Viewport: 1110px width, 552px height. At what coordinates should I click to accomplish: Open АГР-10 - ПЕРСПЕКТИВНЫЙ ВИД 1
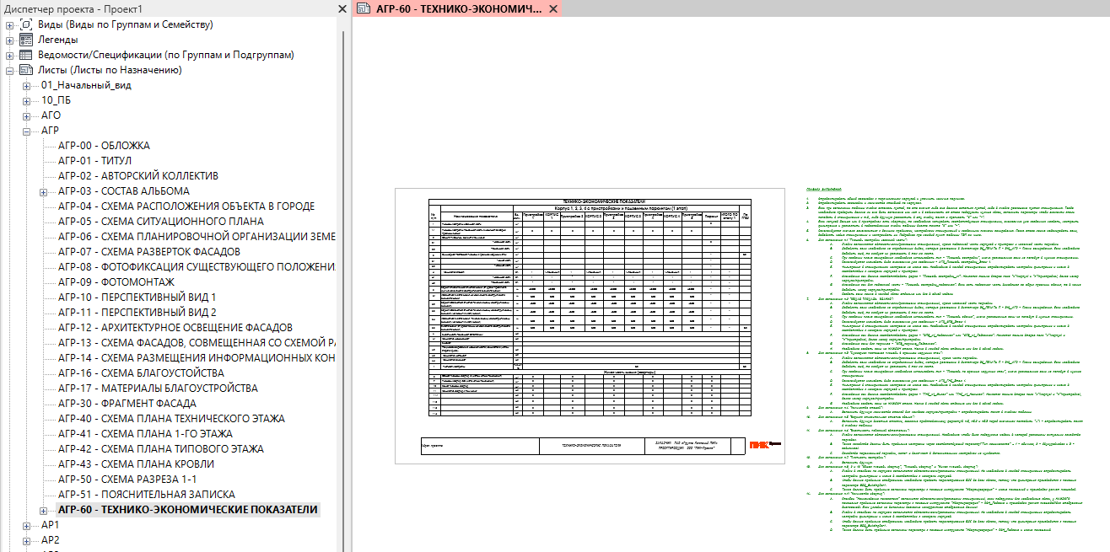137,297
